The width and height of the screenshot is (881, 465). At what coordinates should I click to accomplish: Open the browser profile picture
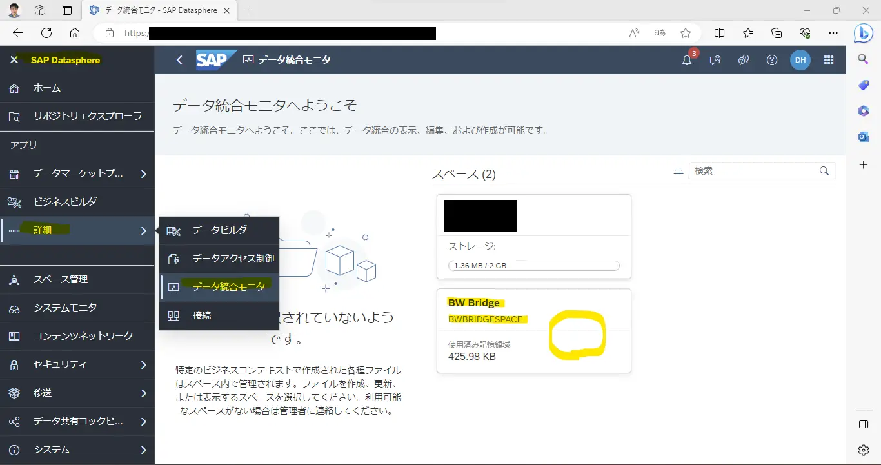coord(14,10)
